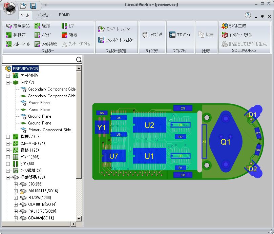Expand the パッド (206) tree node
Image resolution: width=274 pixels, height=234 pixels.
tap(8, 157)
